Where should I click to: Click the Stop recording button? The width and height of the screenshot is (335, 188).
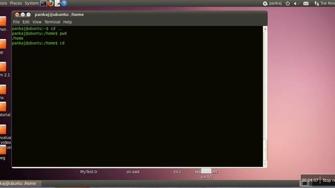pos(329,180)
